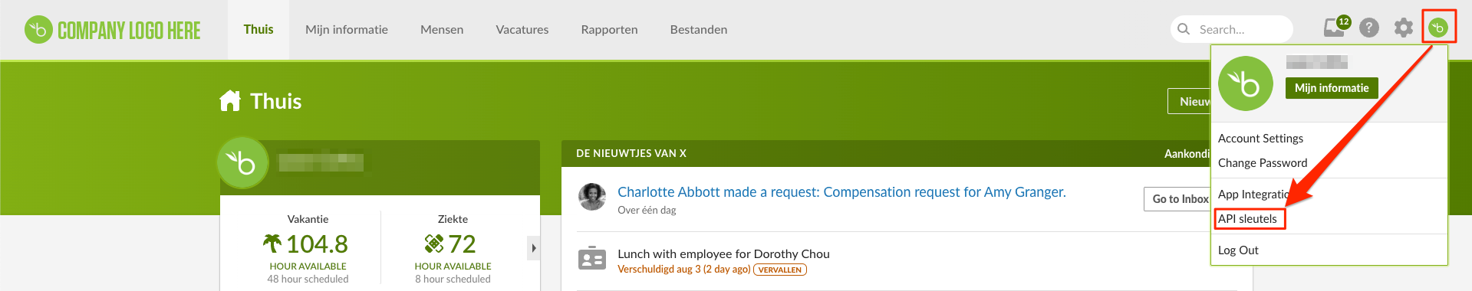The height and width of the screenshot is (291, 1472).
Task: Choose Account Settings in dropdown menu
Action: tap(1260, 139)
